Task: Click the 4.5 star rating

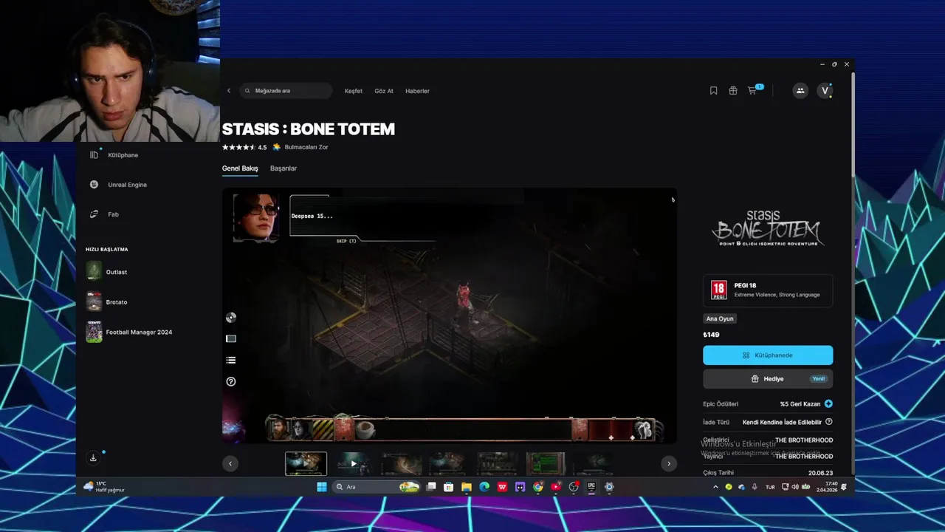Action: [244, 147]
